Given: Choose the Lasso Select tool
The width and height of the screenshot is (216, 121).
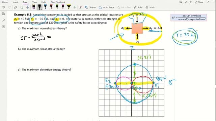Looking at the screenshot, I should point(22,7).
